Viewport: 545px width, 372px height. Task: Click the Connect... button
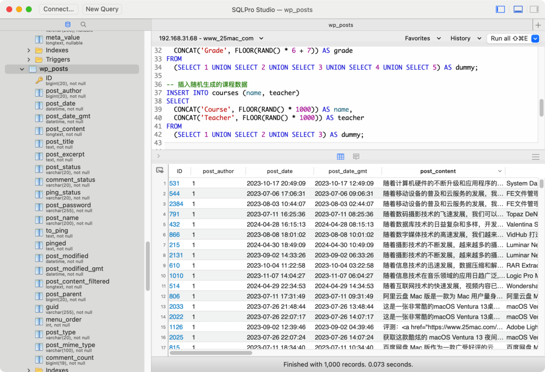[x=59, y=9]
